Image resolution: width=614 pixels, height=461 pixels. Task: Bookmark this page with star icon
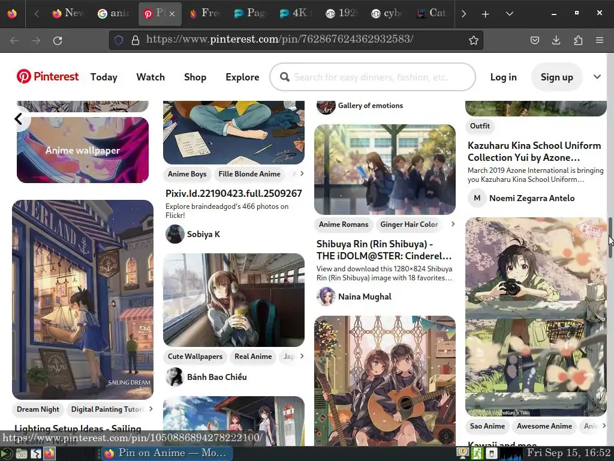pos(474,40)
